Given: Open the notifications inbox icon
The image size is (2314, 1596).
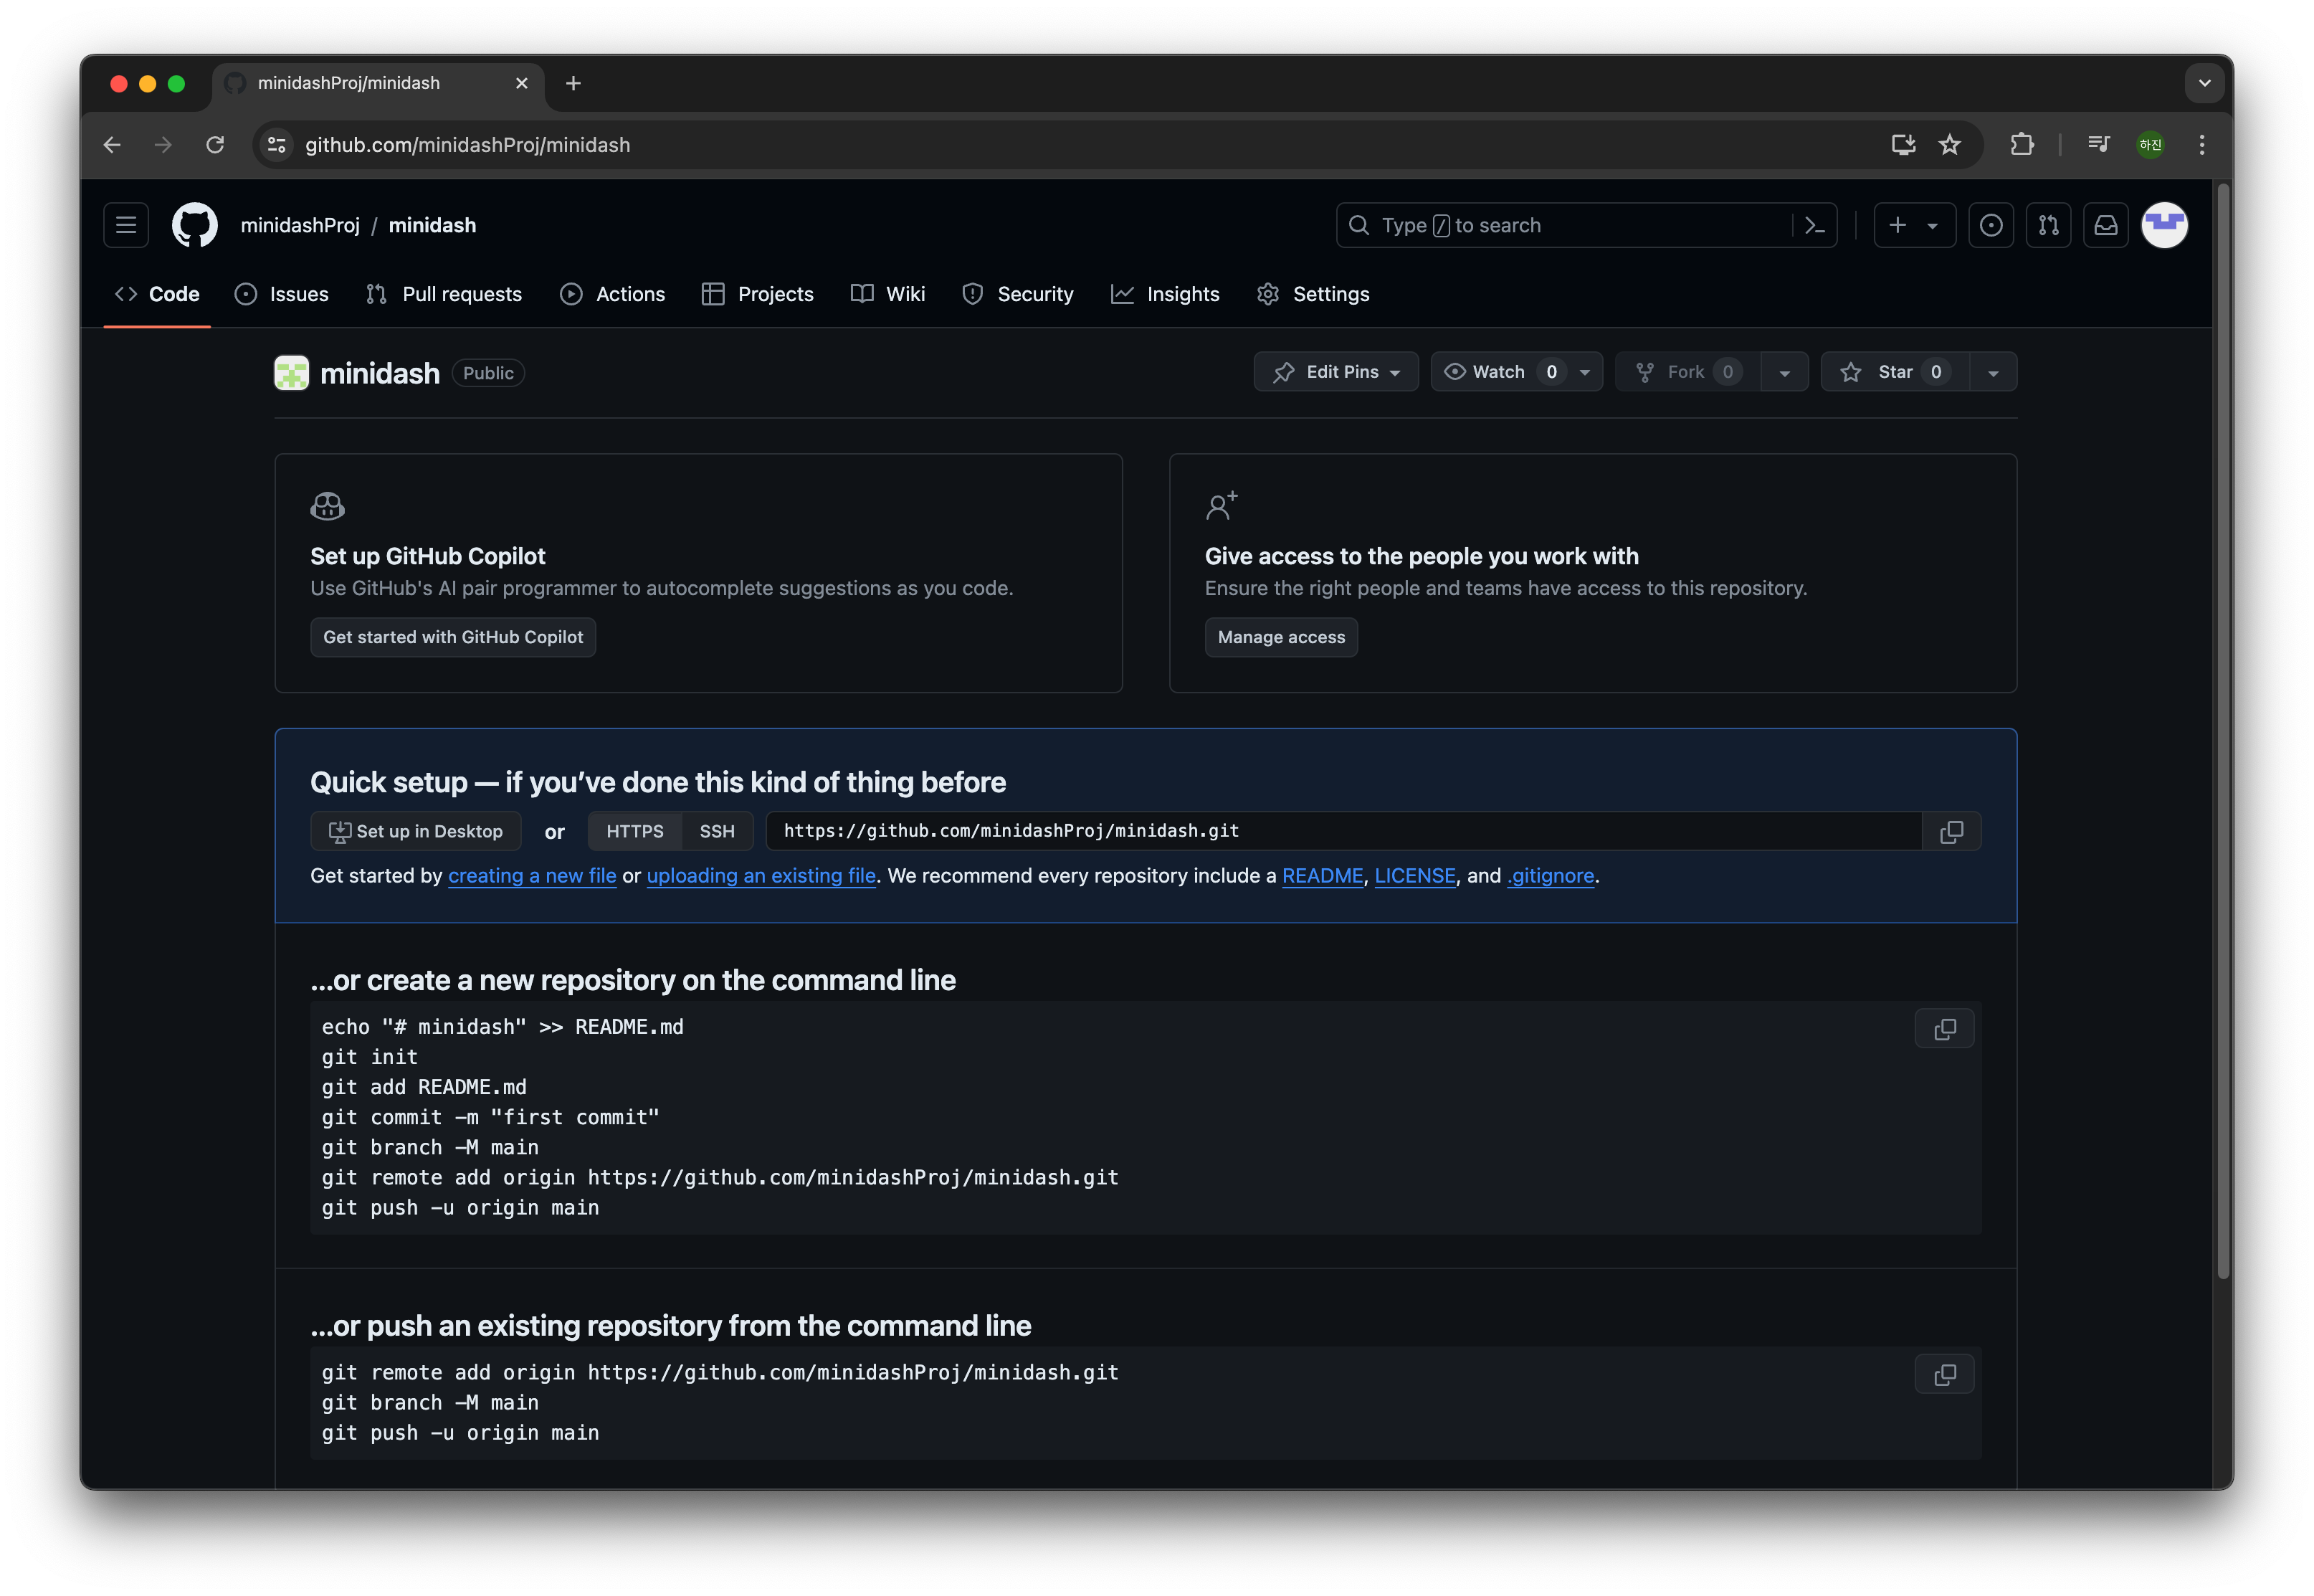Looking at the screenshot, I should tap(2105, 225).
